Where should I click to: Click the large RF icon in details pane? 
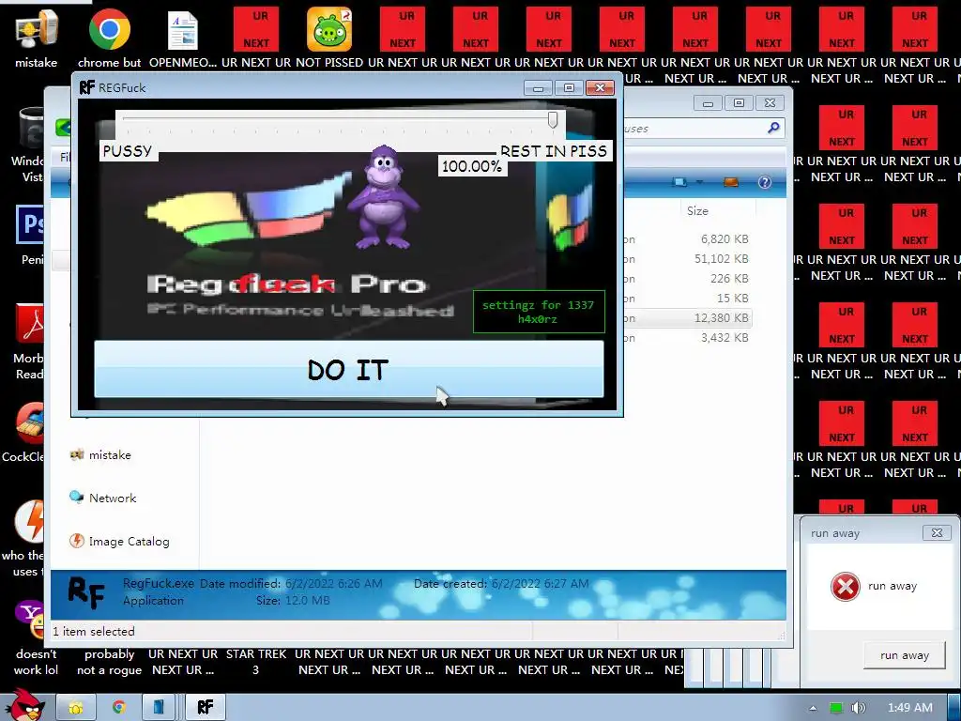coord(86,593)
